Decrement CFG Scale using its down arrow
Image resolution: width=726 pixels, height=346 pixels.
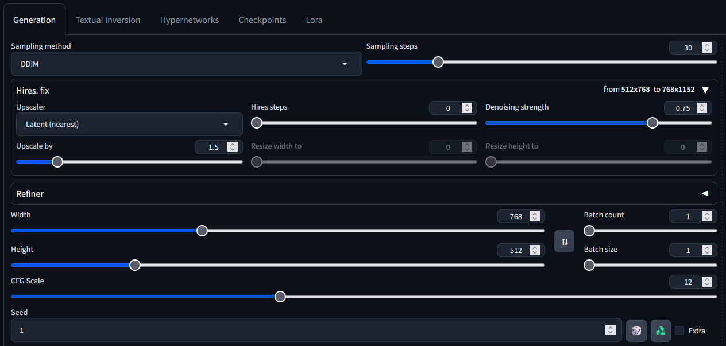(x=707, y=284)
